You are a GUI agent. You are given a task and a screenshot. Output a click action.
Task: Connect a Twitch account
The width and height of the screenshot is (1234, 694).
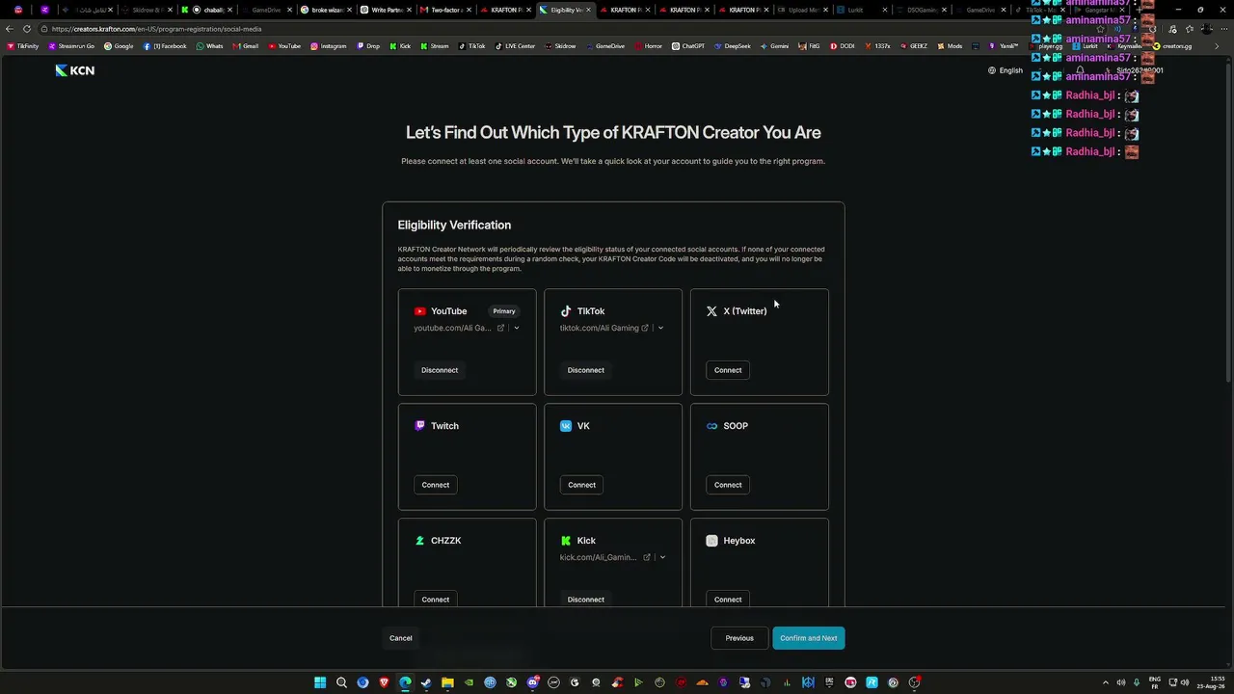tap(436, 485)
